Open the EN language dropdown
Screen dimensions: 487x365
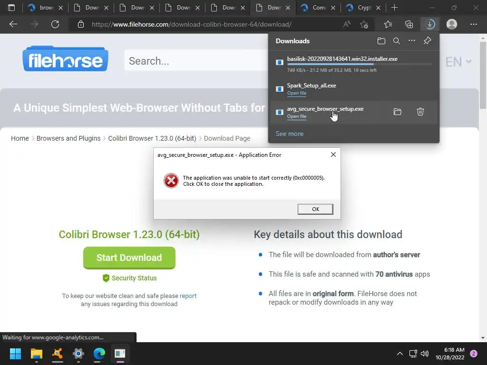pyautogui.click(x=458, y=62)
